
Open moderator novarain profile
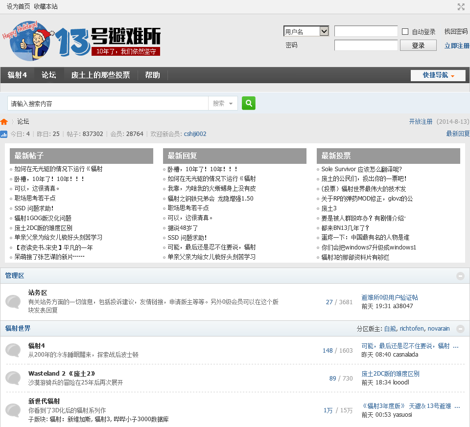tap(439, 329)
